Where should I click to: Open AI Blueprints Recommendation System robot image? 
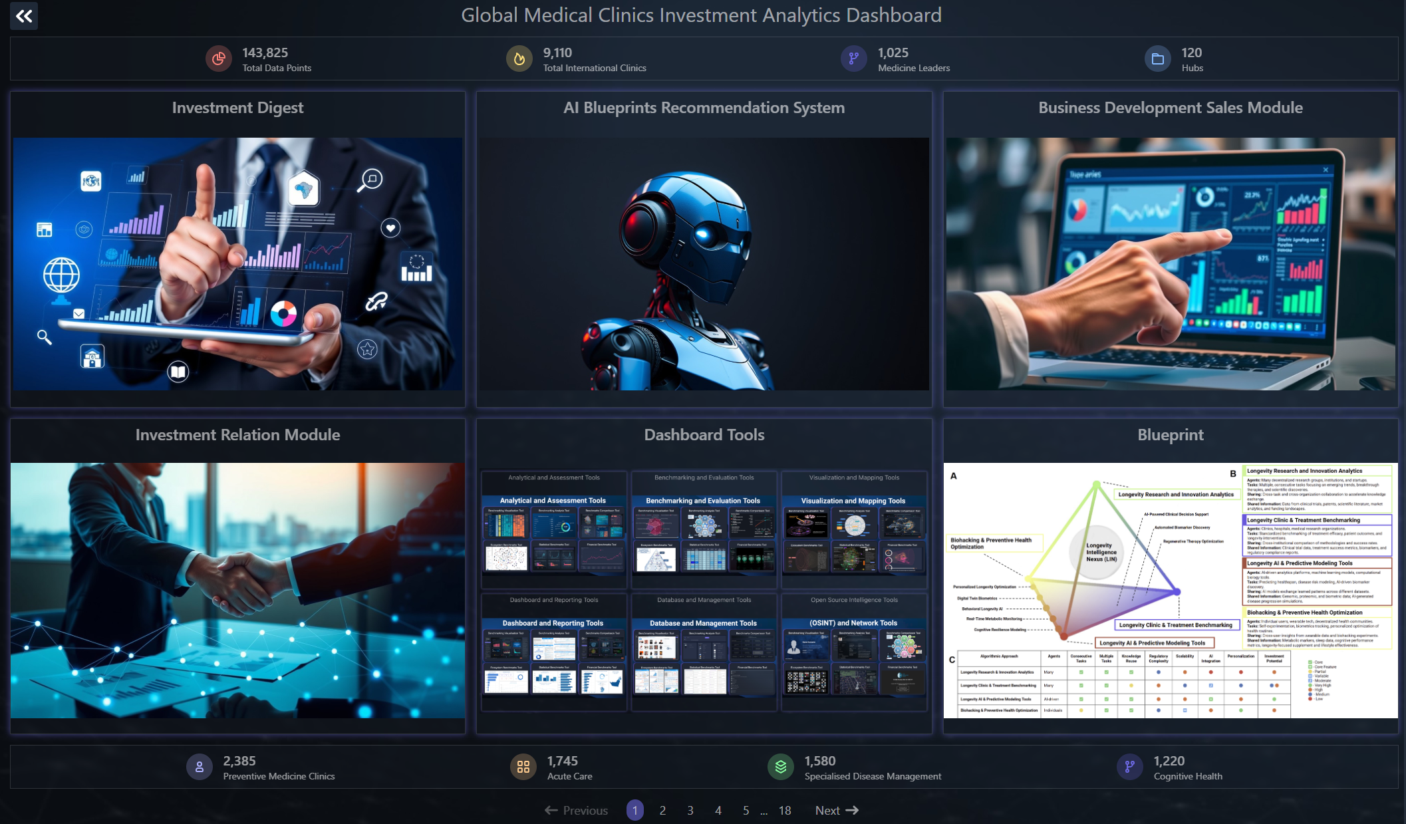704,264
